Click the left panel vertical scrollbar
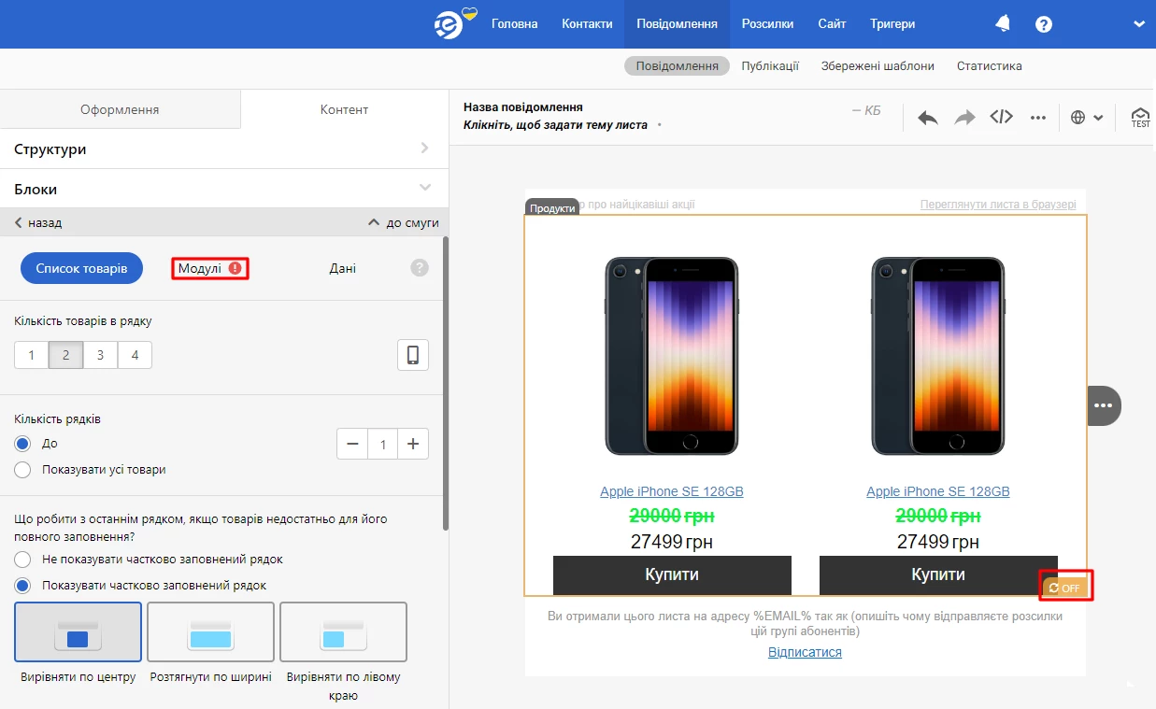Viewport: 1156px width, 709px height. pyautogui.click(x=445, y=383)
